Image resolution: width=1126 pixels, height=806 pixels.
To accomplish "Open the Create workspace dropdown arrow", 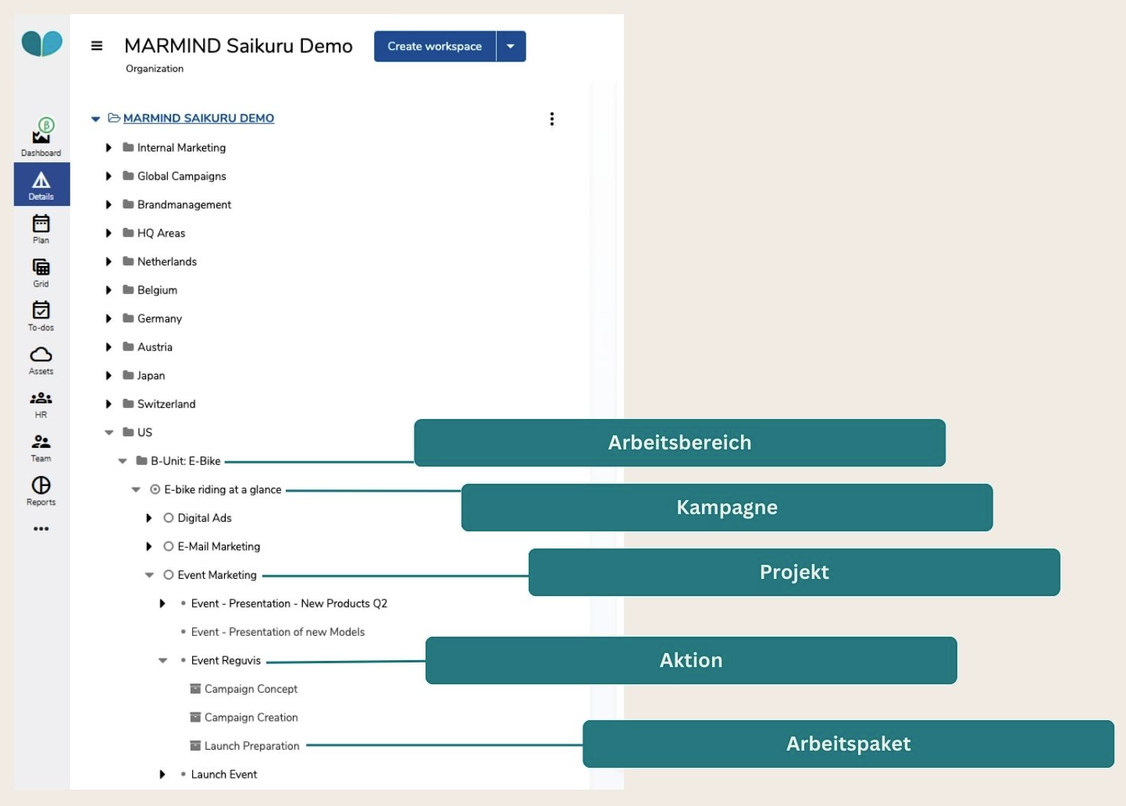I will click(511, 46).
